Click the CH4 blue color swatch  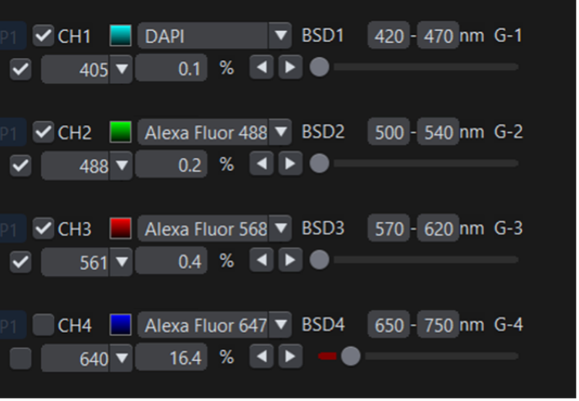(x=120, y=325)
